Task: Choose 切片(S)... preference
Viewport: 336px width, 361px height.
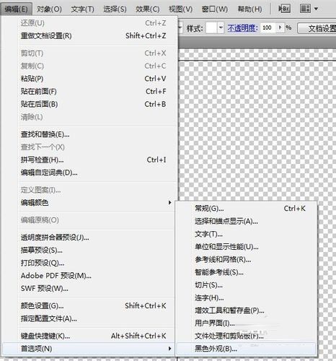Action: [246, 285]
